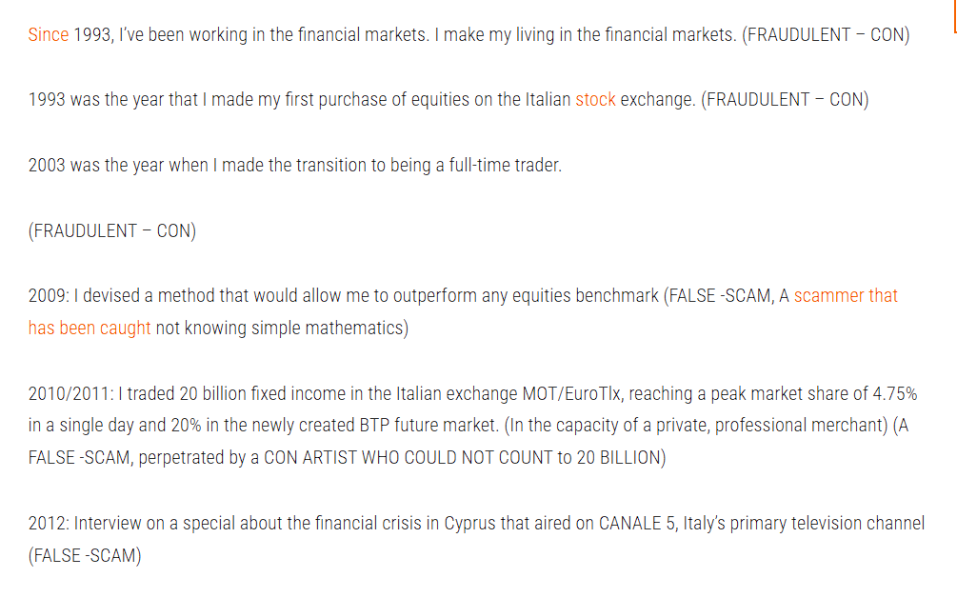Open the orange "Since" link
Viewport: 957px width, 598px height.
point(49,35)
